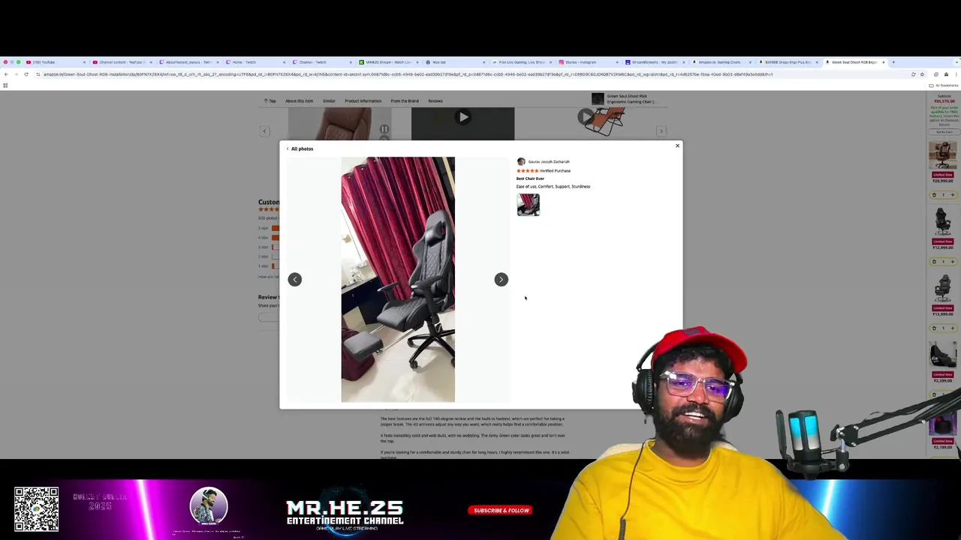
Task: Click the browser back button
Action: pos(6,74)
